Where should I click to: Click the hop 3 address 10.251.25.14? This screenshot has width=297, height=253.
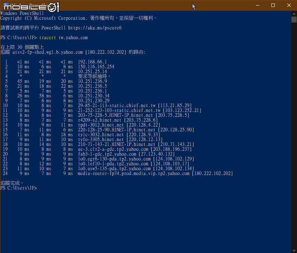(x=92, y=71)
